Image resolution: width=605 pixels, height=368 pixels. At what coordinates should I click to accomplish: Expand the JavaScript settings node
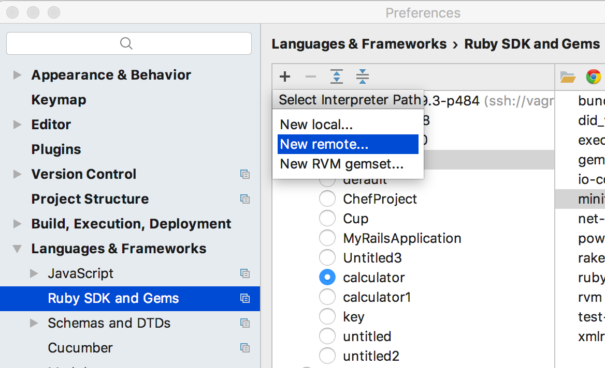click(x=34, y=273)
